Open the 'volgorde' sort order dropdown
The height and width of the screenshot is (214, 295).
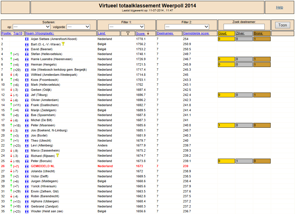pyautogui.click(x=78, y=27)
